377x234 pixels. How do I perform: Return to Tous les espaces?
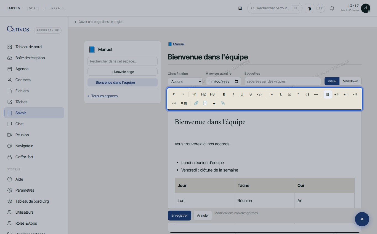coord(102,96)
